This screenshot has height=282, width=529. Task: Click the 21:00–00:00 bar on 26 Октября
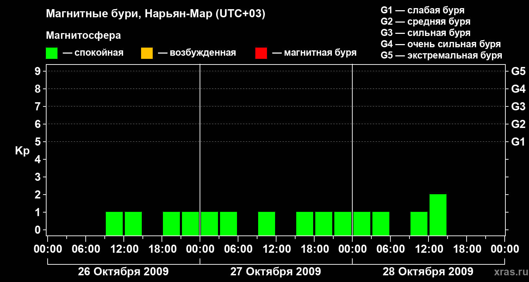pyautogui.click(x=190, y=223)
